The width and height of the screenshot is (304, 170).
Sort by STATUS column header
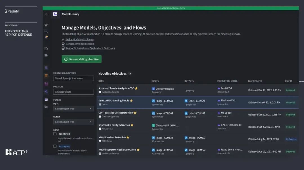[289, 81]
